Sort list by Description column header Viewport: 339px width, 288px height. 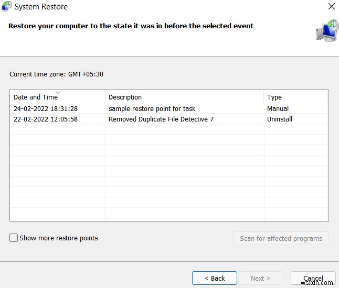(125, 97)
